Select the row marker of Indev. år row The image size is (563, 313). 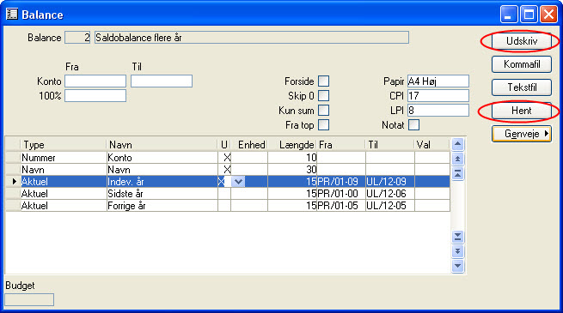point(13,182)
